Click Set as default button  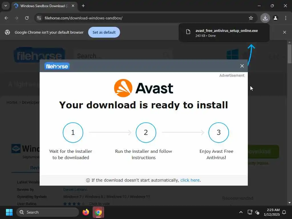click(x=104, y=32)
